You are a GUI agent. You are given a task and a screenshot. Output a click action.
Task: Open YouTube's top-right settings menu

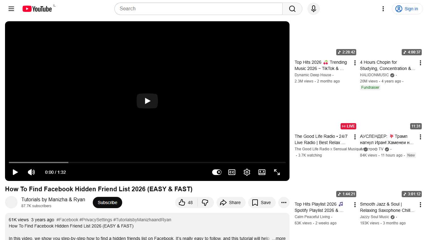[383, 9]
